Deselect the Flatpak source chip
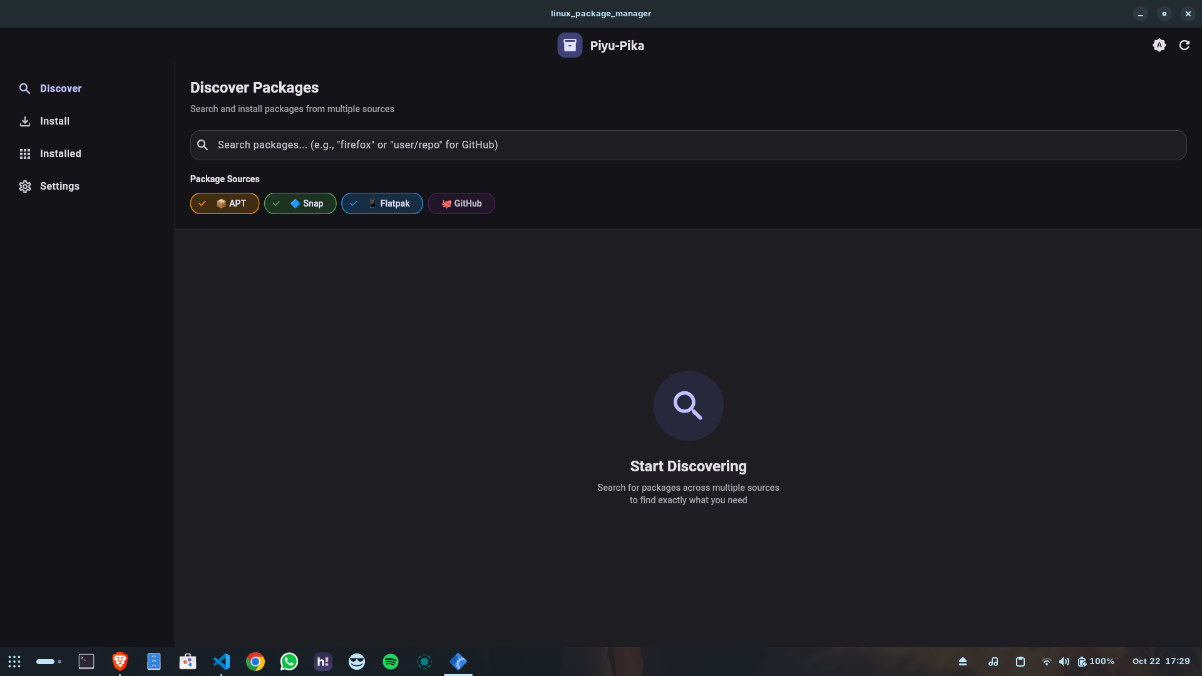1202x676 pixels. click(382, 203)
